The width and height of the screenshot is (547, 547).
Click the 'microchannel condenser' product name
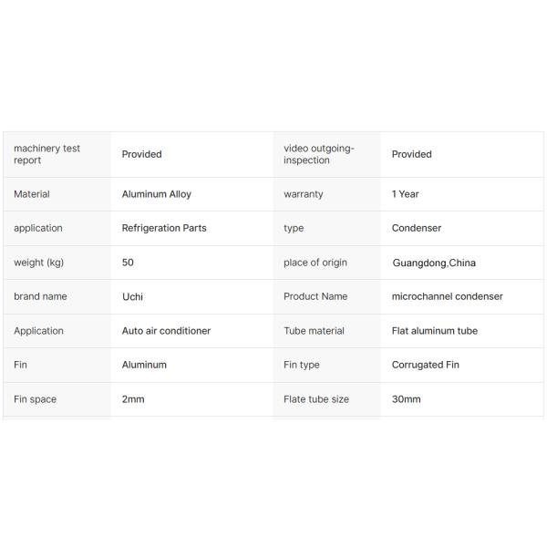[x=447, y=296]
